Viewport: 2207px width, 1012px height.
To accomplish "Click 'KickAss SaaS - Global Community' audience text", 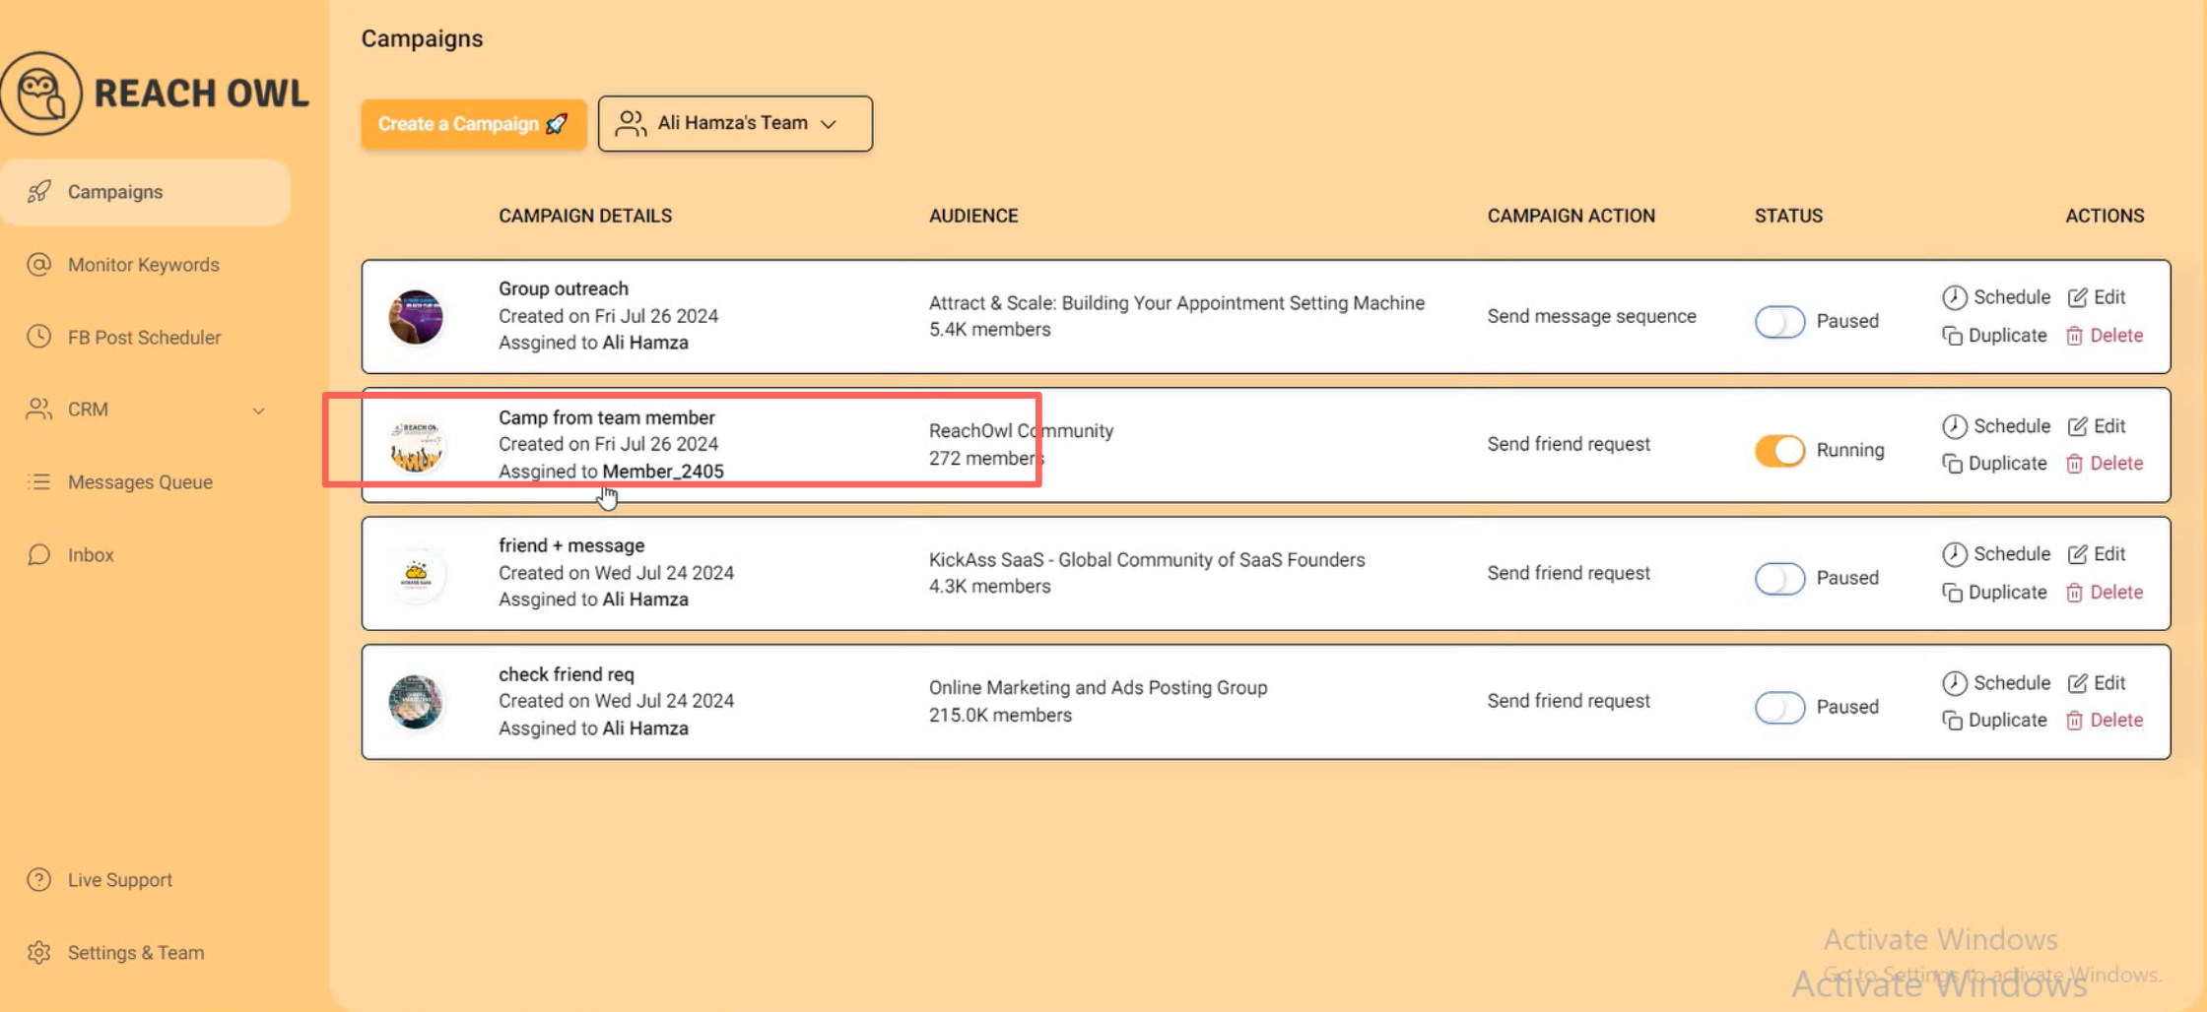I will tap(1147, 560).
